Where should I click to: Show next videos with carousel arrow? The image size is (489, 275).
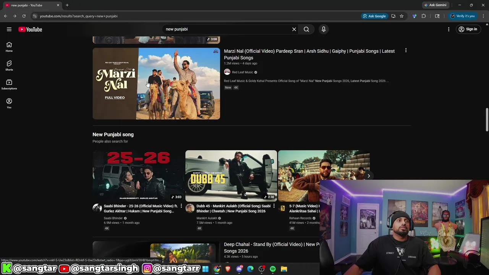(x=369, y=176)
